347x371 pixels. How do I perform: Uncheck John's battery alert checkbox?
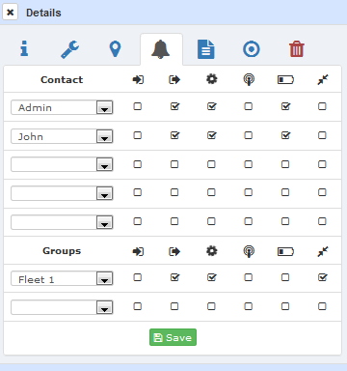click(285, 135)
